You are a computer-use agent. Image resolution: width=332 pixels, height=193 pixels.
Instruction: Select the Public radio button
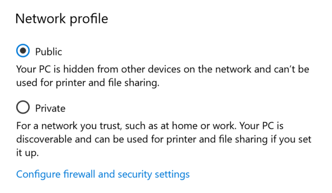click(23, 51)
